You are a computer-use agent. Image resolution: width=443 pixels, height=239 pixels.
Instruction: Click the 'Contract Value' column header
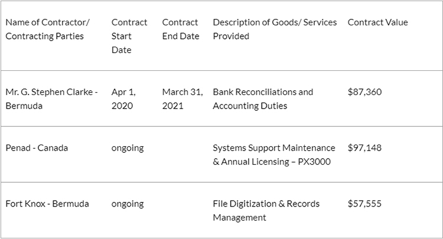[x=377, y=22]
